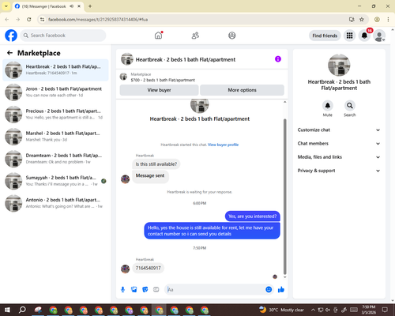This screenshot has width=395, height=316.
Task: Expand the Chat members section
Action: click(339, 144)
